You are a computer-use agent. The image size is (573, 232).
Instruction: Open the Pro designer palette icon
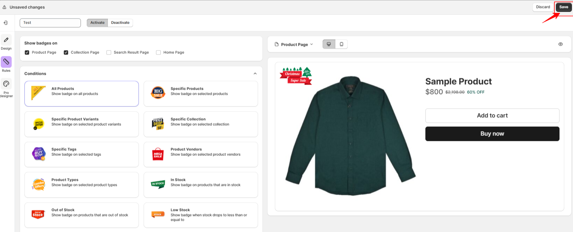click(x=6, y=84)
